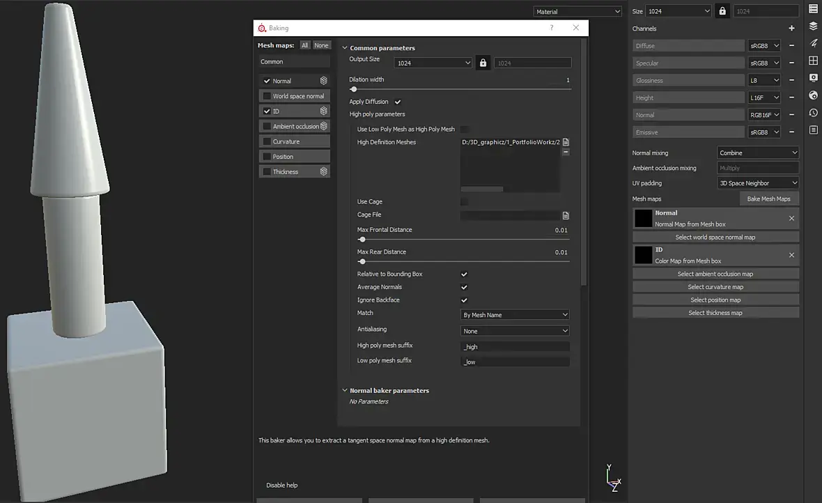Open the brush Properties panel icon
The width and height of the screenshot is (822, 503).
(813, 43)
